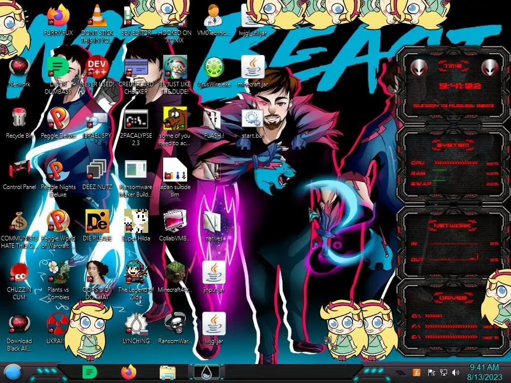Open File Explorer from the taskbar
This screenshot has height=383, width=511.
(168, 373)
